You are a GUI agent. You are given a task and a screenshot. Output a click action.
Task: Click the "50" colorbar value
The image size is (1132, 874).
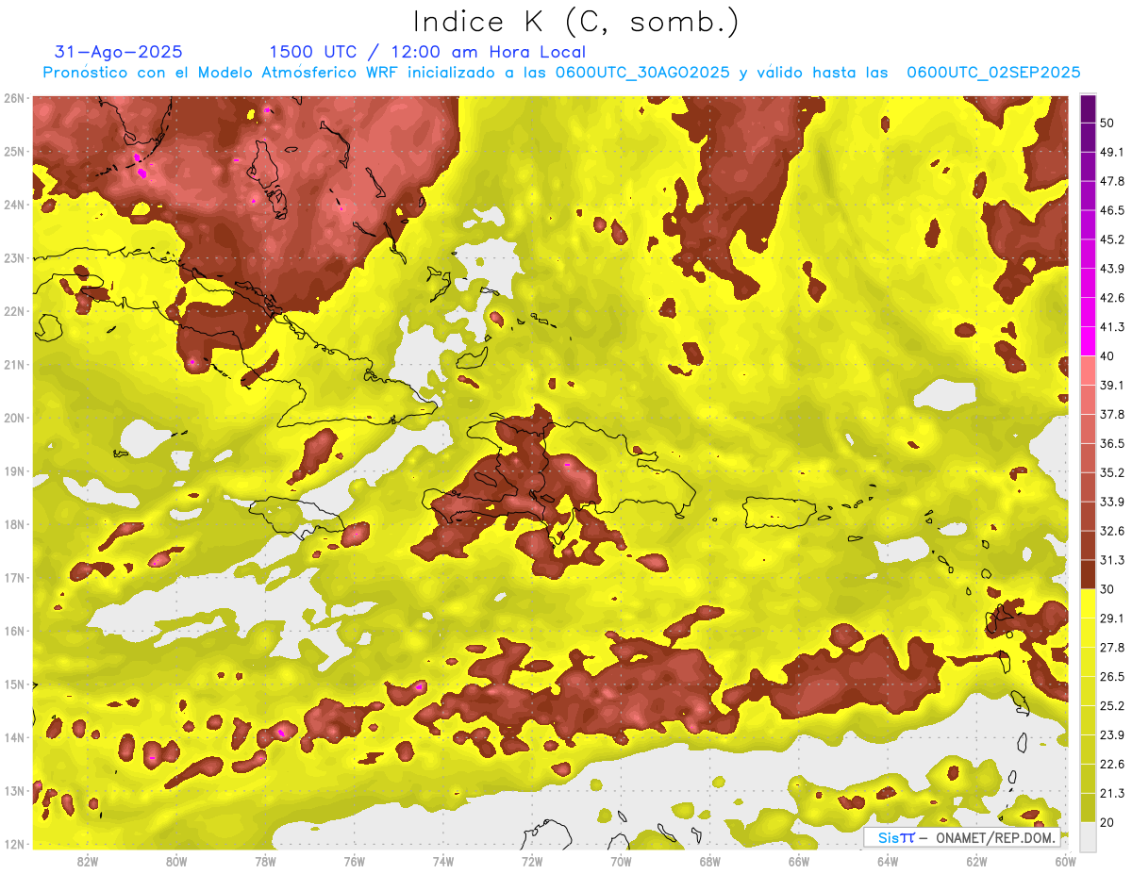[1107, 124]
